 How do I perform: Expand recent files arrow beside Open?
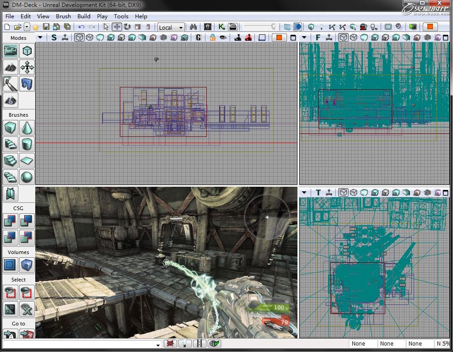point(27,27)
